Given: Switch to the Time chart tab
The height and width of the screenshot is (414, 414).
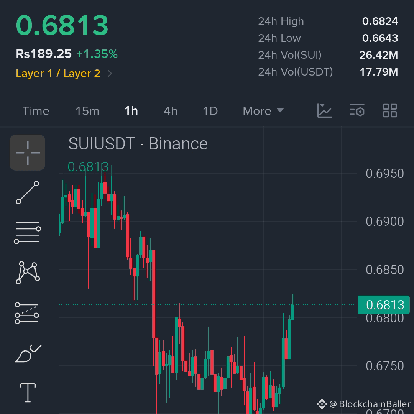Looking at the screenshot, I should (x=36, y=111).
